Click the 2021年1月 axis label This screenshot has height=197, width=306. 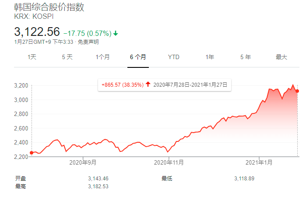(260, 162)
